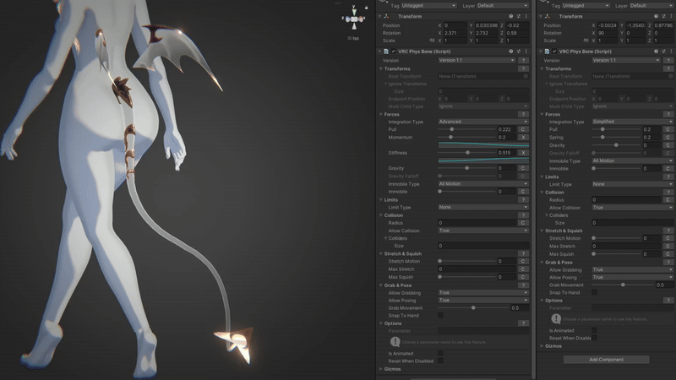Check Is Animated in left inspector

tap(440, 353)
